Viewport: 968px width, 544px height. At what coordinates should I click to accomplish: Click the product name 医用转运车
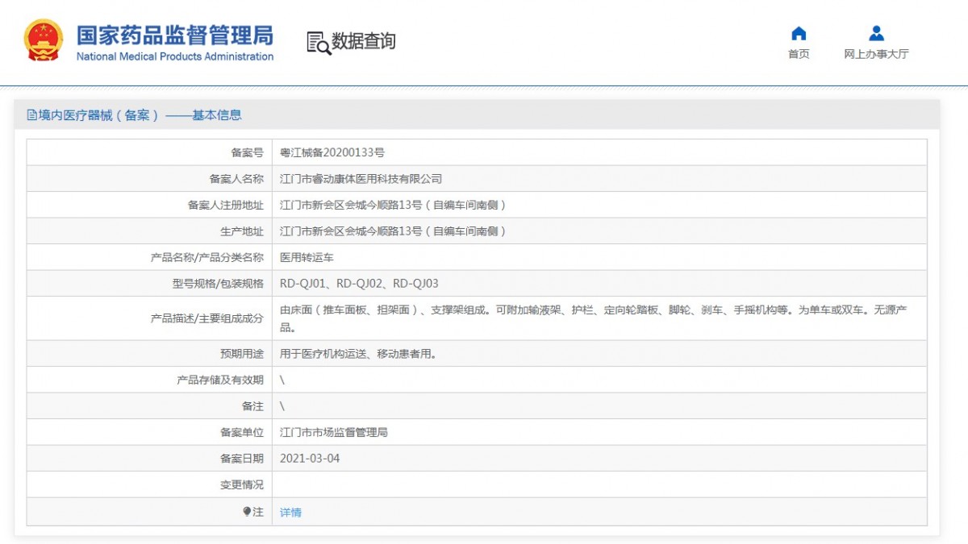(x=307, y=258)
